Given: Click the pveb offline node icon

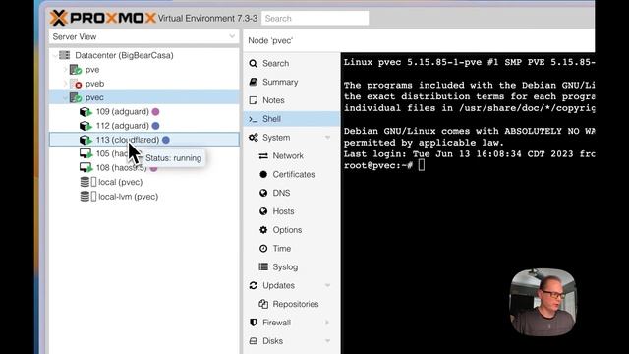Looking at the screenshot, I should [x=76, y=84].
